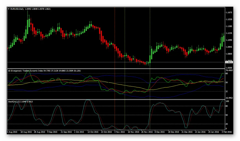This screenshot has width=240, height=141.
Task: Click the 13 Oct 2015 date label
Action: pos(93,132)
